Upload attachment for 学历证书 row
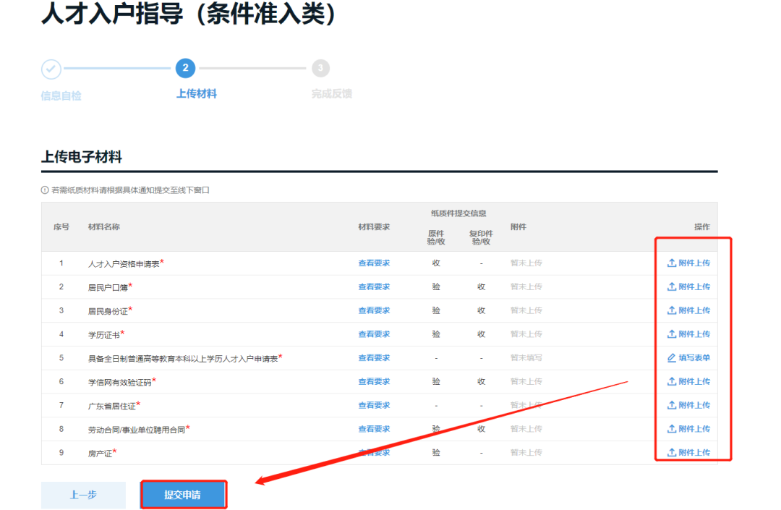The height and width of the screenshot is (510, 781). pos(688,334)
